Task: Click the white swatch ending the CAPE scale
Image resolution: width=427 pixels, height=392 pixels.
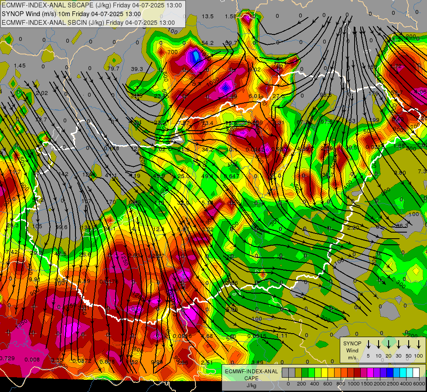Action: tap(416, 373)
